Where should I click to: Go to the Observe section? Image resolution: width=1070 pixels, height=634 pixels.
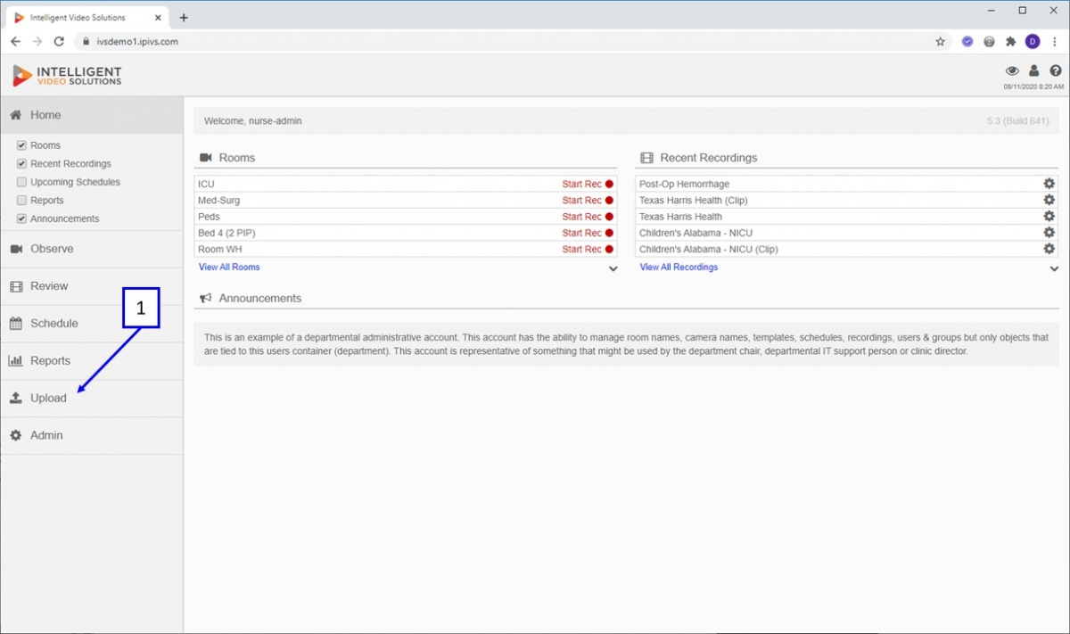point(52,249)
